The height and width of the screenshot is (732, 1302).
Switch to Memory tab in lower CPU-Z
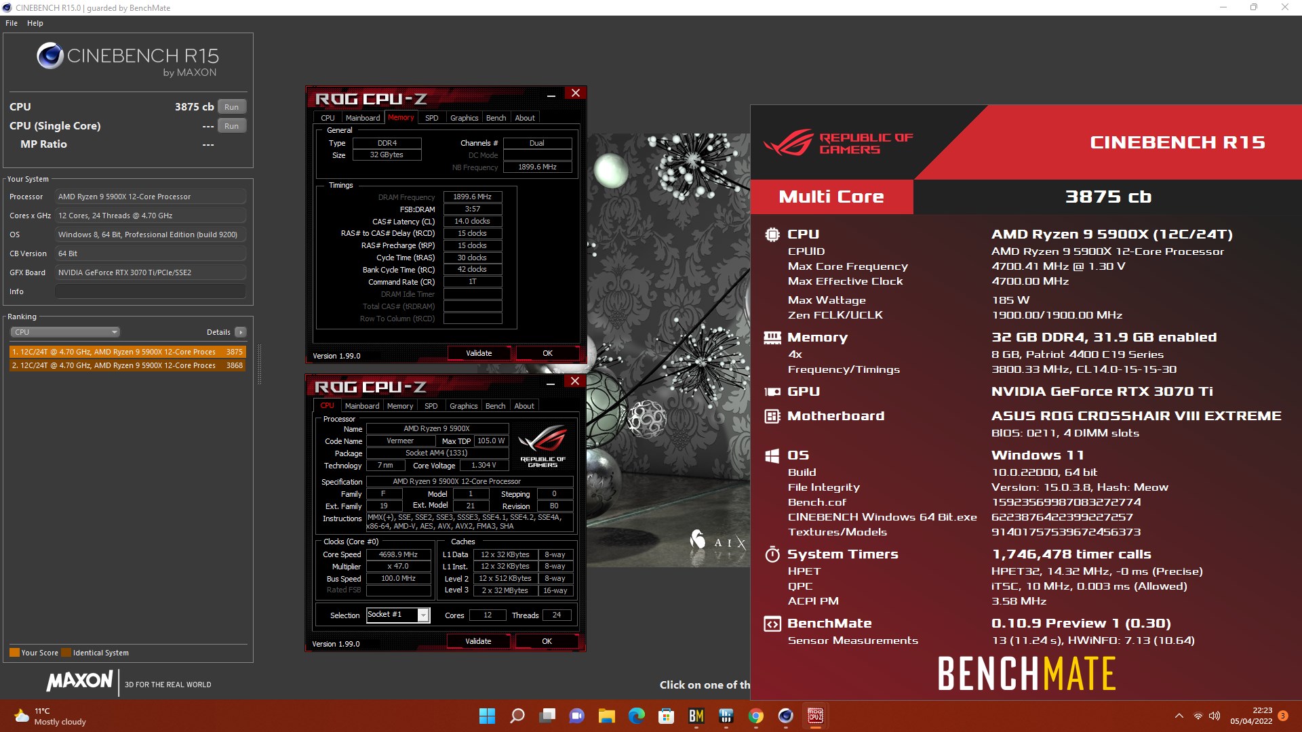coord(400,406)
